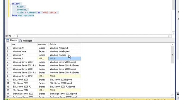Click the results grid scroll up arrow
Screen dimensions: 179x100
172,44
